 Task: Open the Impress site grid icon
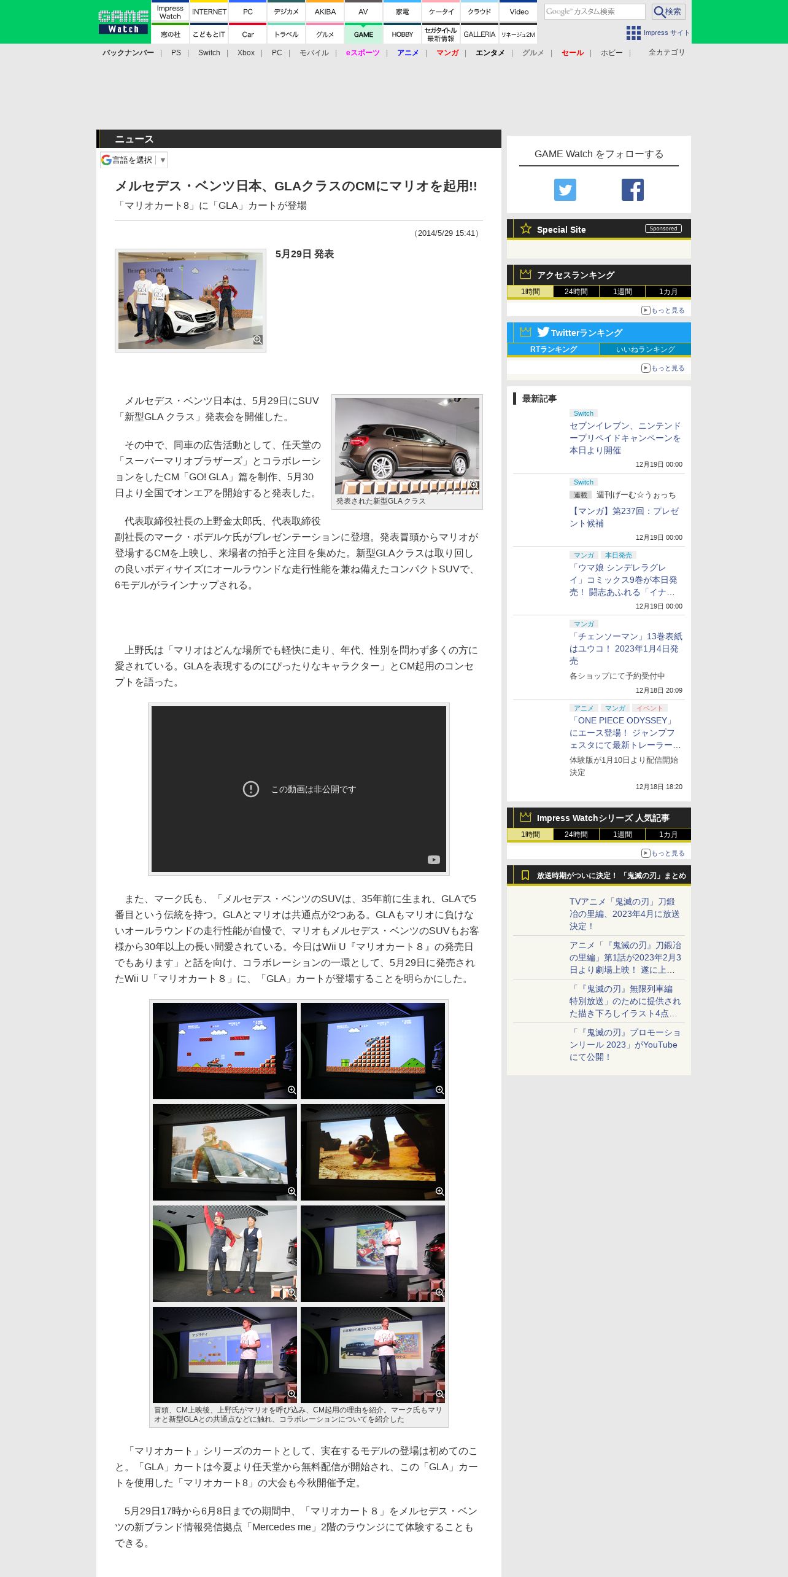(633, 33)
